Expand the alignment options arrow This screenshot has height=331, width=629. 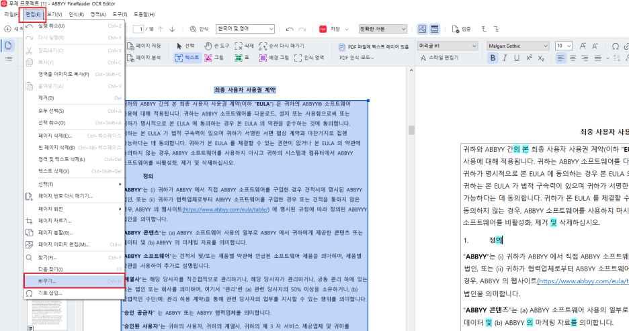click(607, 58)
